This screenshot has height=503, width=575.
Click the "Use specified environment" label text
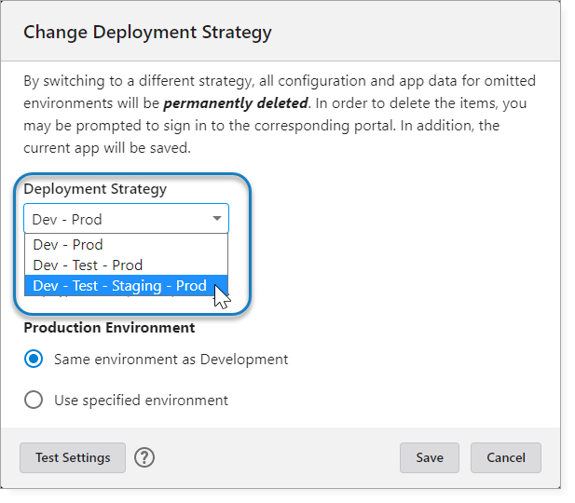141,400
